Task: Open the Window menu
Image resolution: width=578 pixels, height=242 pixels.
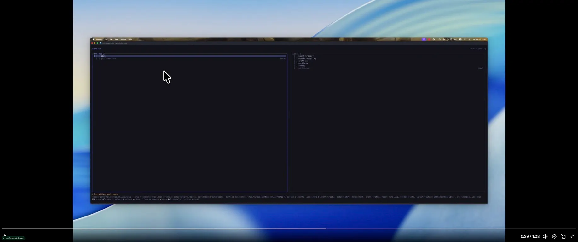Action: click(x=123, y=39)
